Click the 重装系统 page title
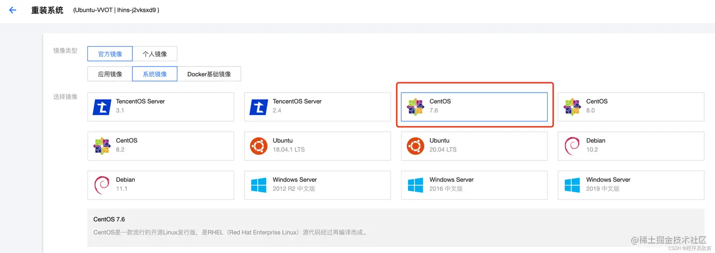 [47, 10]
